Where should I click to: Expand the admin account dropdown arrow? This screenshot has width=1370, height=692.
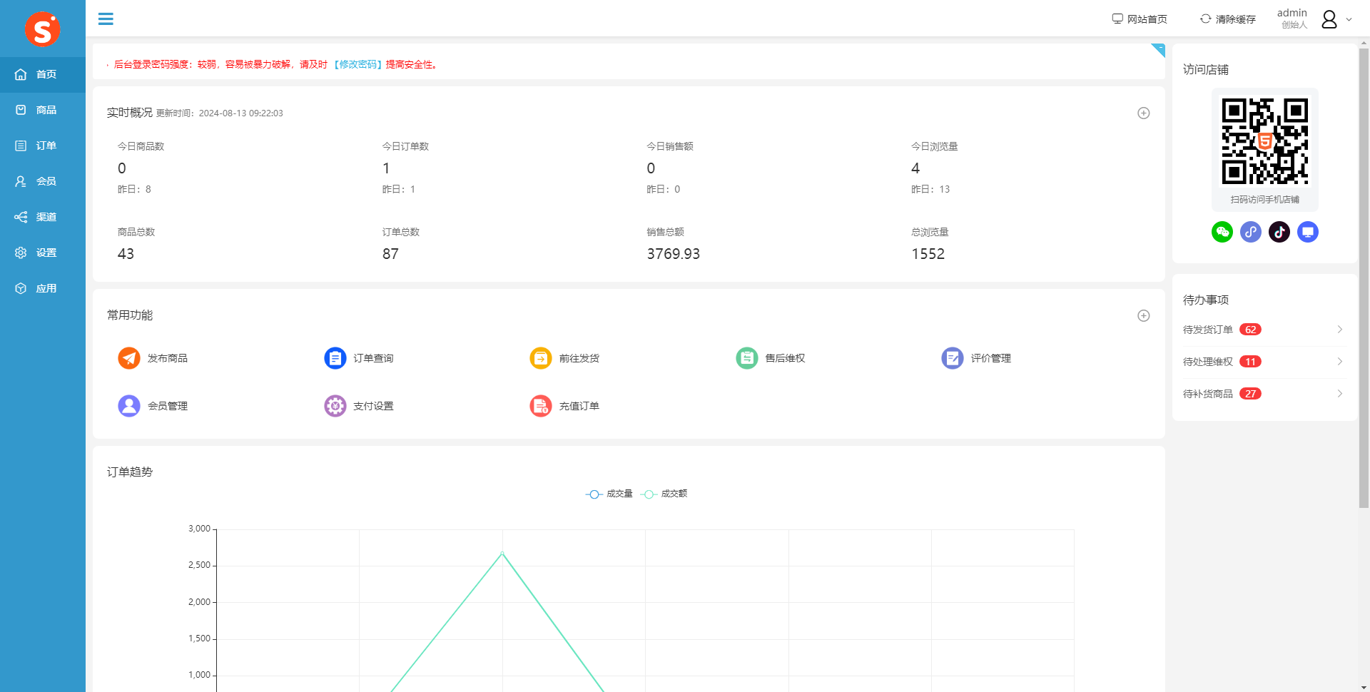[x=1349, y=19]
